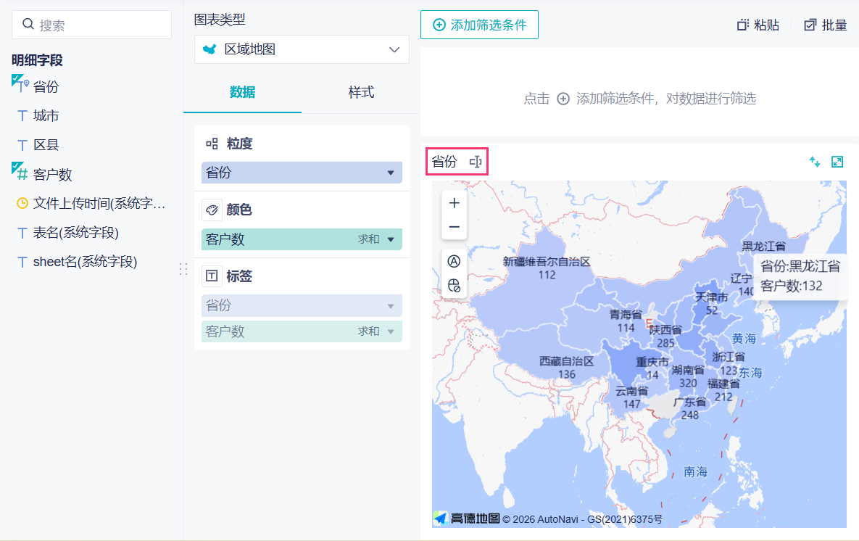Click the plus-circle icon in the filter hint text
Image resolution: width=859 pixels, height=541 pixels.
coord(563,99)
